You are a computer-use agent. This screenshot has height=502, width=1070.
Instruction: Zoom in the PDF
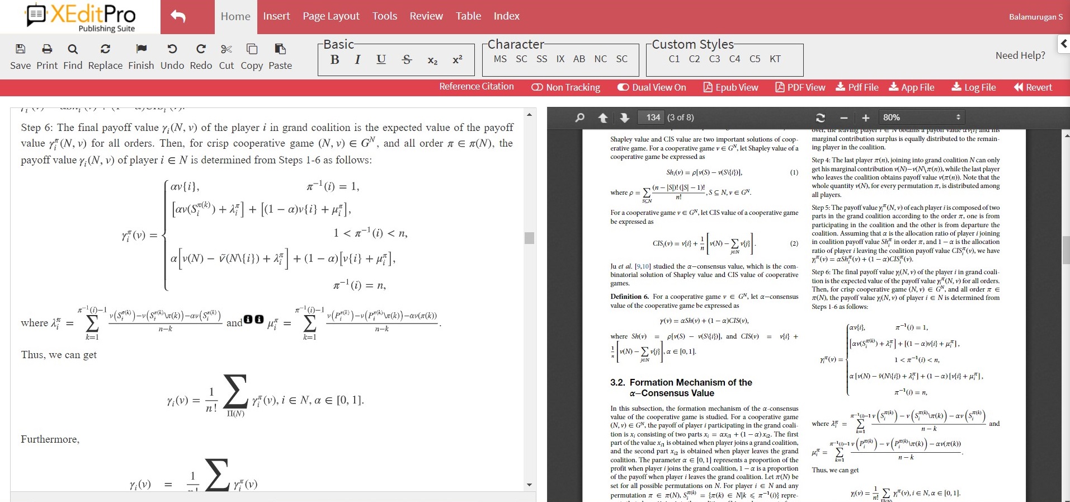pos(866,118)
